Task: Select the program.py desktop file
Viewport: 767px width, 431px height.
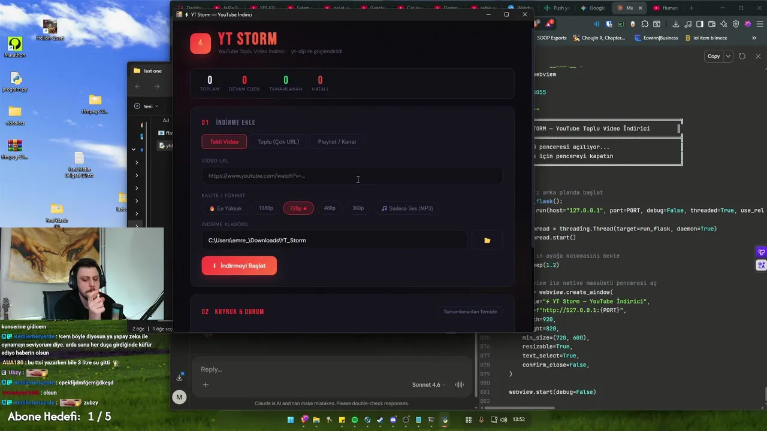Action: coord(15,82)
